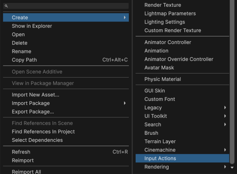Click Refresh in context menu

click(21, 152)
